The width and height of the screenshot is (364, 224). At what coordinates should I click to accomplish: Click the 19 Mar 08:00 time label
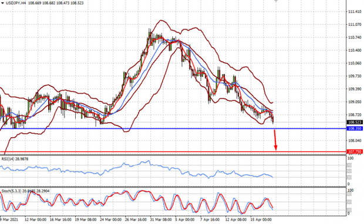tap(86, 219)
